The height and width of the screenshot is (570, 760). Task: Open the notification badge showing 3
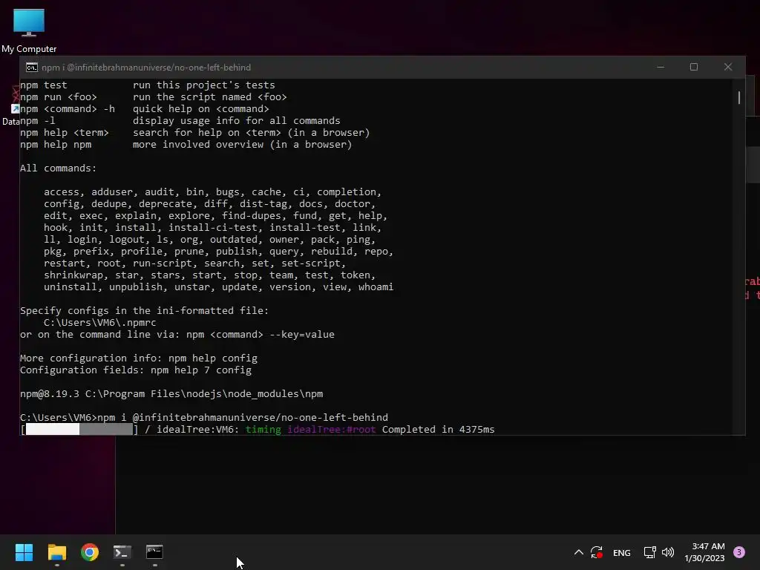pos(739,552)
